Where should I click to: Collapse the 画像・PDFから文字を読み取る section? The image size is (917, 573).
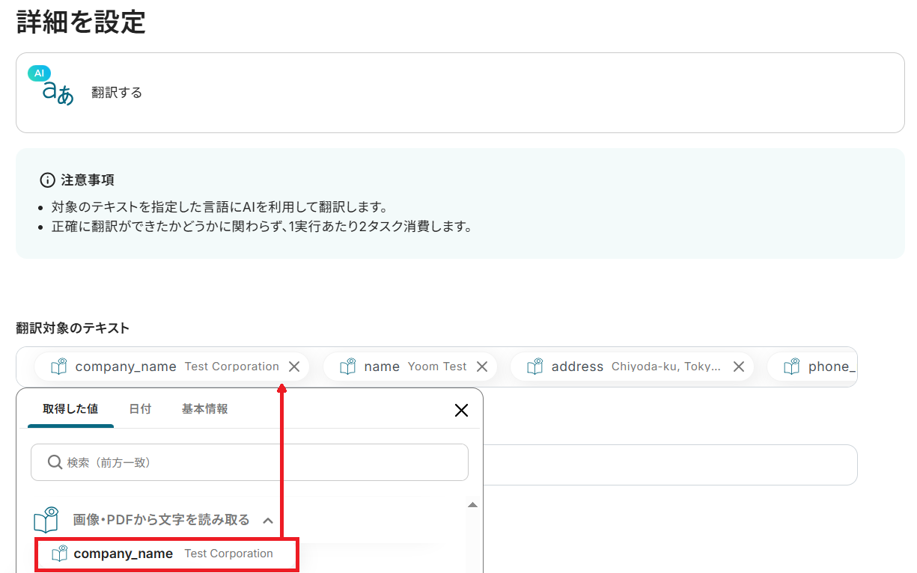(268, 520)
